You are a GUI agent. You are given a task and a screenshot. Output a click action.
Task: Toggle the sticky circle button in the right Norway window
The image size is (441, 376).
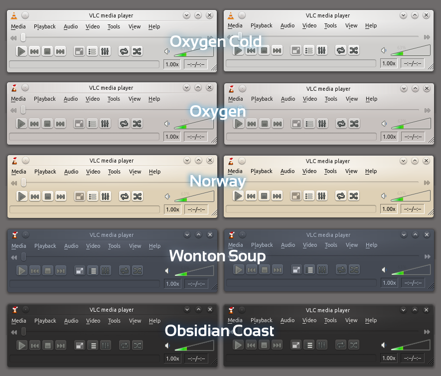pyautogui.click(x=242, y=161)
